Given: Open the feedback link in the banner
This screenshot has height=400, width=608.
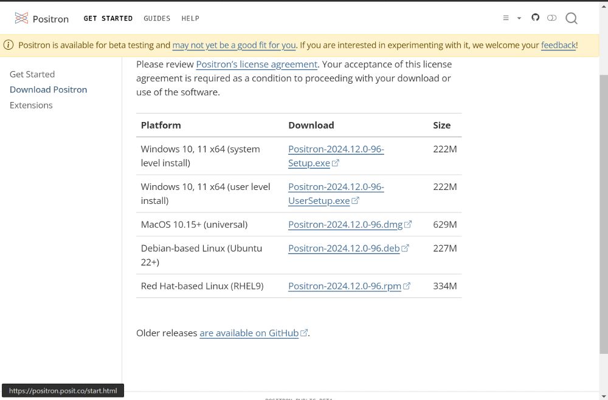Looking at the screenshot, I should (x=558, y=45).
